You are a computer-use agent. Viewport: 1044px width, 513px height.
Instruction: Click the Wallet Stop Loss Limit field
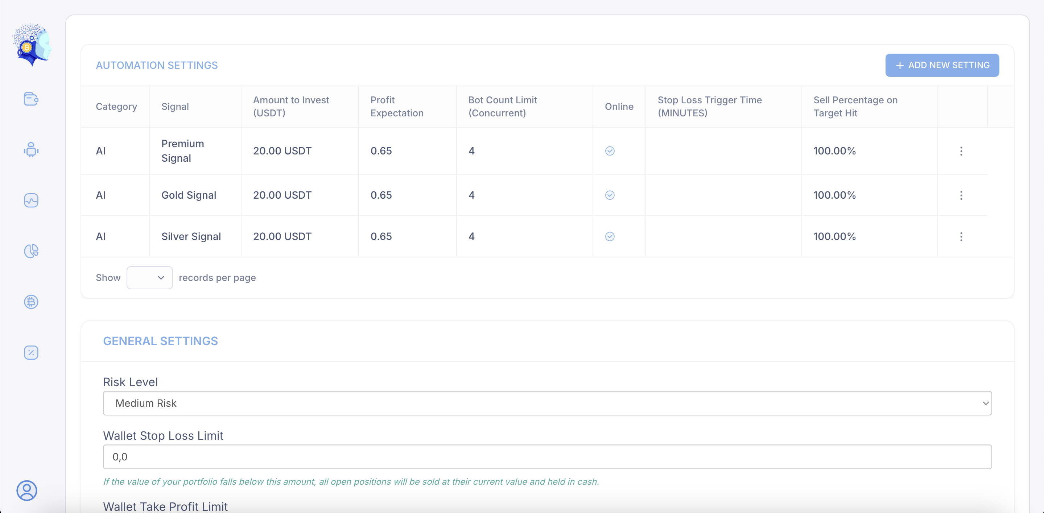coord(547,457)
